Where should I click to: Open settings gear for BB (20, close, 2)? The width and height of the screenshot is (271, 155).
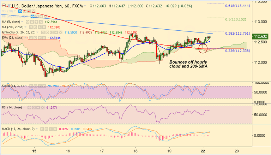click(37, 17)
